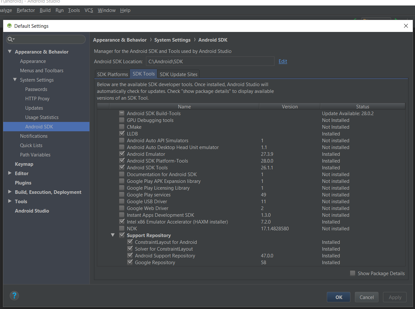Click the search magnifier icon

pos(11,39)
